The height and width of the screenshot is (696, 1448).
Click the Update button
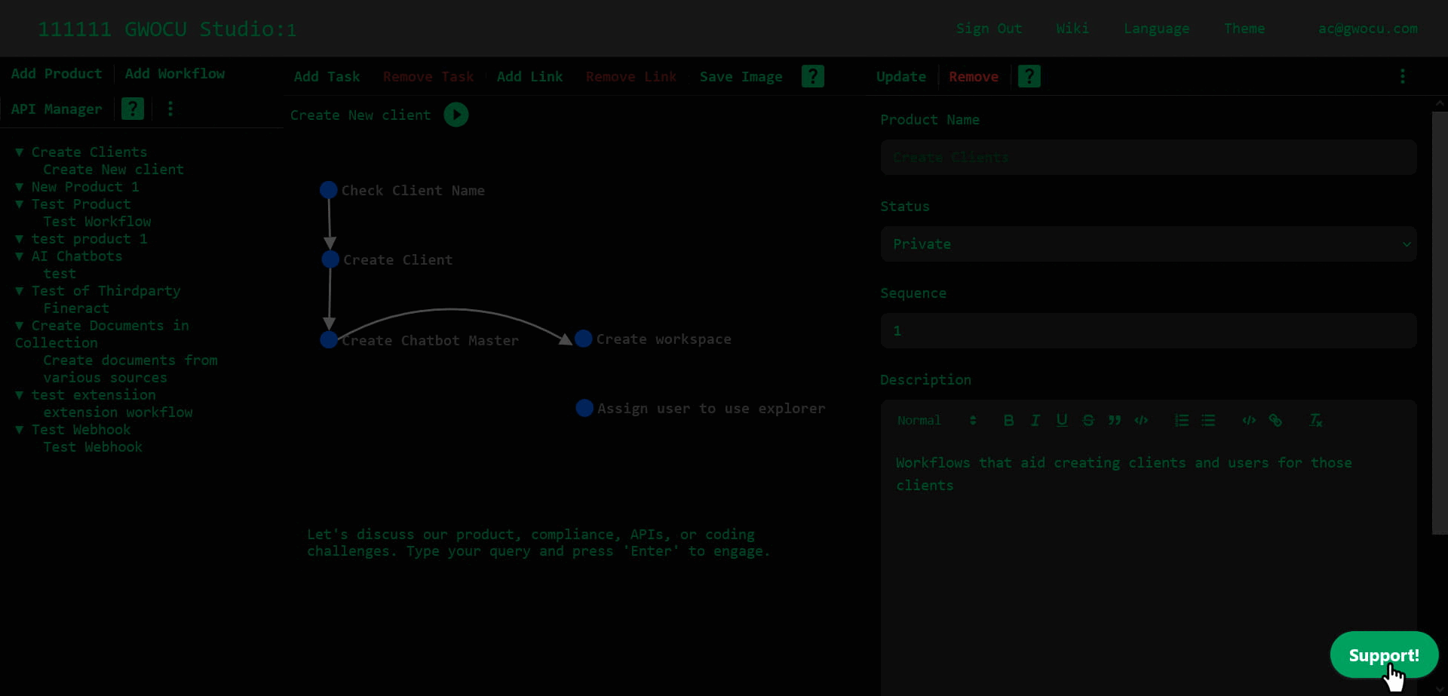[901, 77]
